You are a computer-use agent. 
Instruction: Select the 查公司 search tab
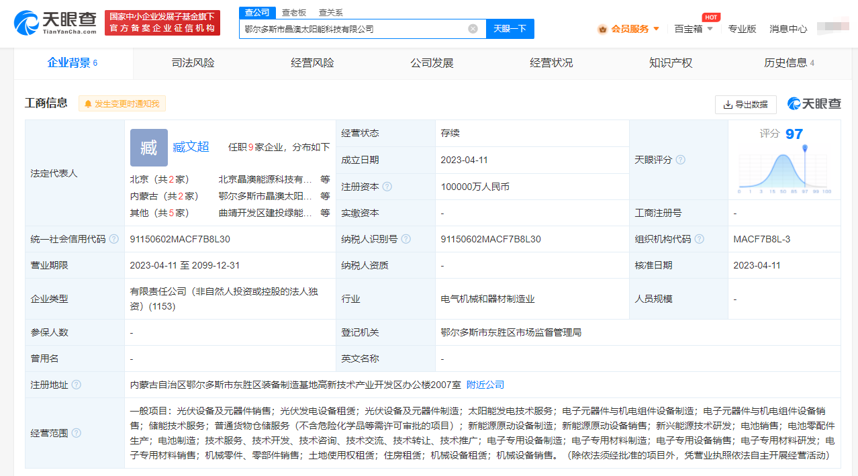click(257, 12)
